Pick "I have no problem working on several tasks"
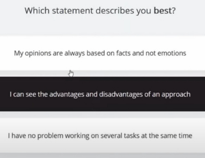 [x=102, y=135]
